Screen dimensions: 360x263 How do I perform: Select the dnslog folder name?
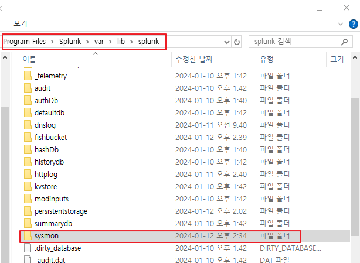click(x=45, y=125)
